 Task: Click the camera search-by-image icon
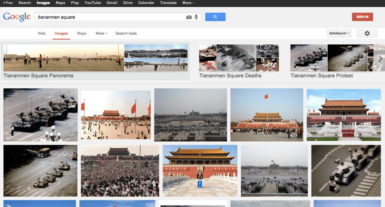point(189,17)
